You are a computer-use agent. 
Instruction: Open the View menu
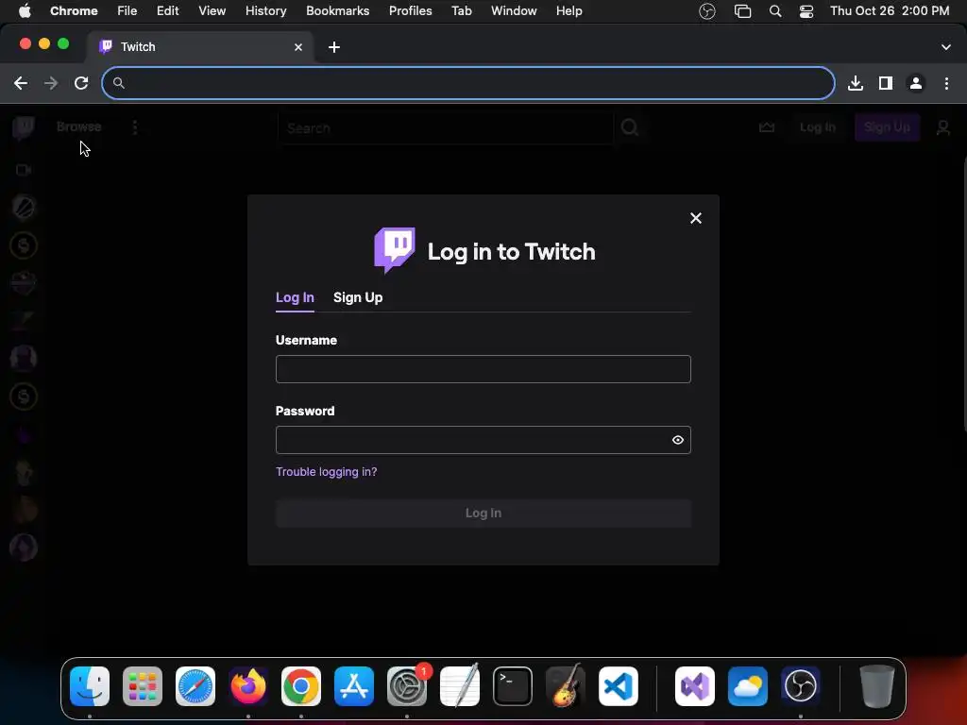212,11
